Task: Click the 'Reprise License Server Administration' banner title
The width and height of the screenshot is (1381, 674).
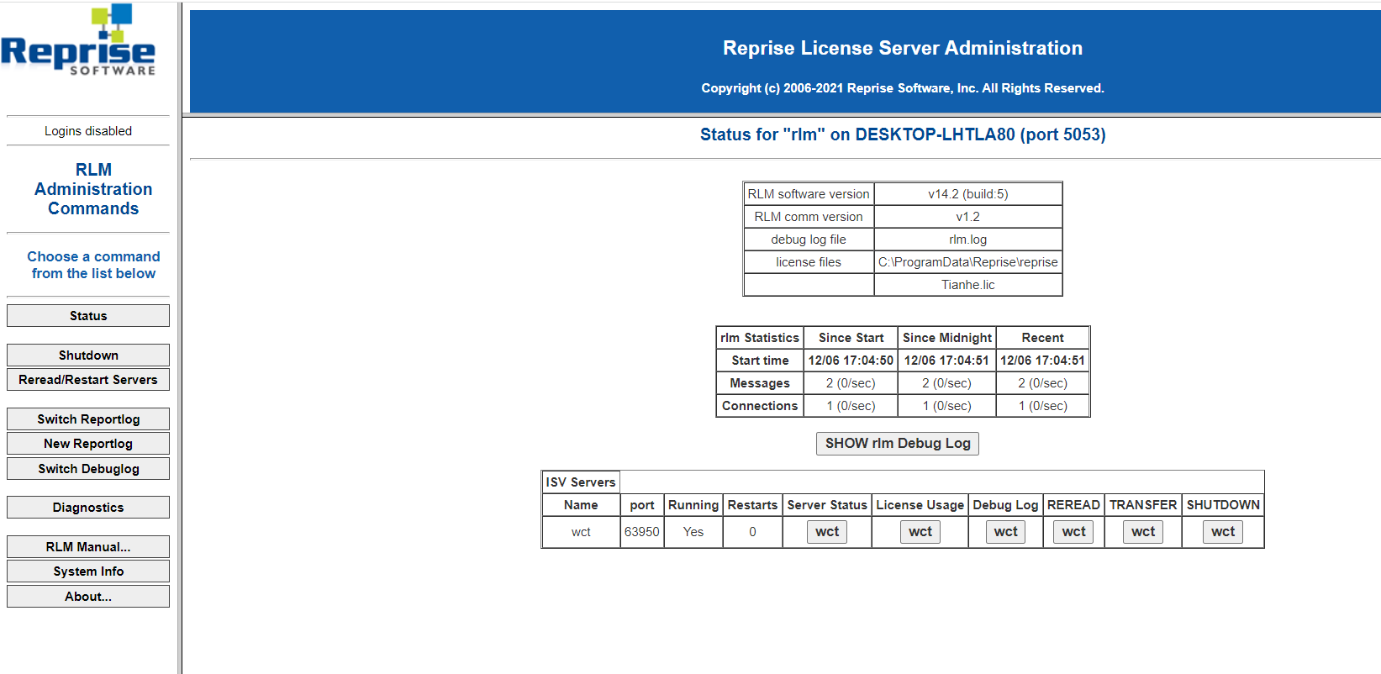Action: click(x=903, y=48)
